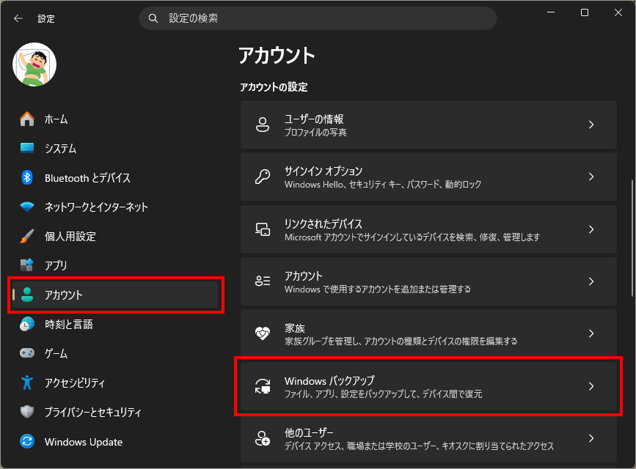Viewport: 636px width, 469px height.
Task: Click the Home house icon in sidebar
Action: pyautogui.click(x=27, y=119)
